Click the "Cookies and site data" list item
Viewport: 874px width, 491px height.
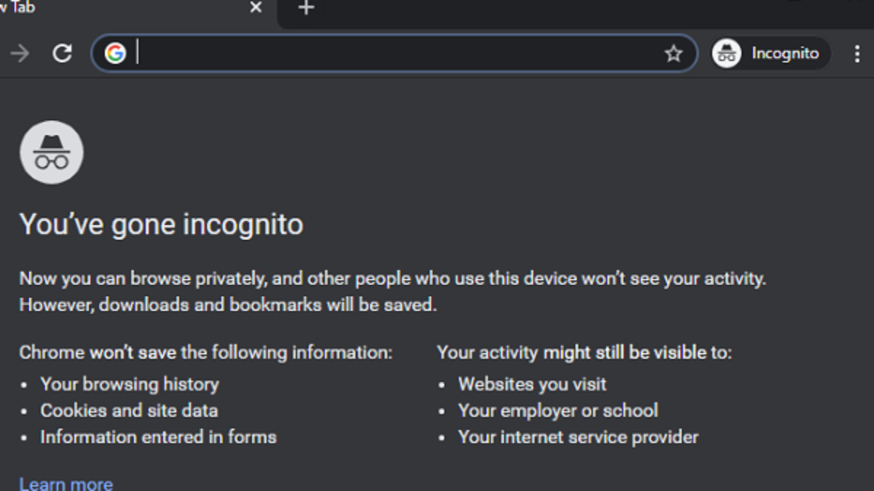129,410
